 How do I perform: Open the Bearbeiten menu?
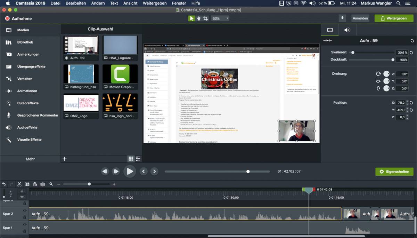[76, 3]
